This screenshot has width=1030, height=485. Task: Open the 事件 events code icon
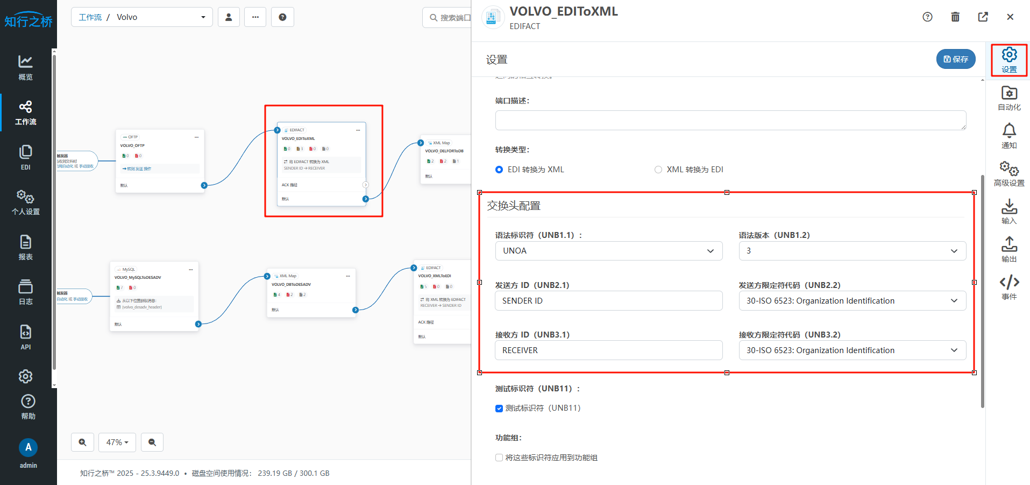pyautogui.click(x=1009, y=287)
